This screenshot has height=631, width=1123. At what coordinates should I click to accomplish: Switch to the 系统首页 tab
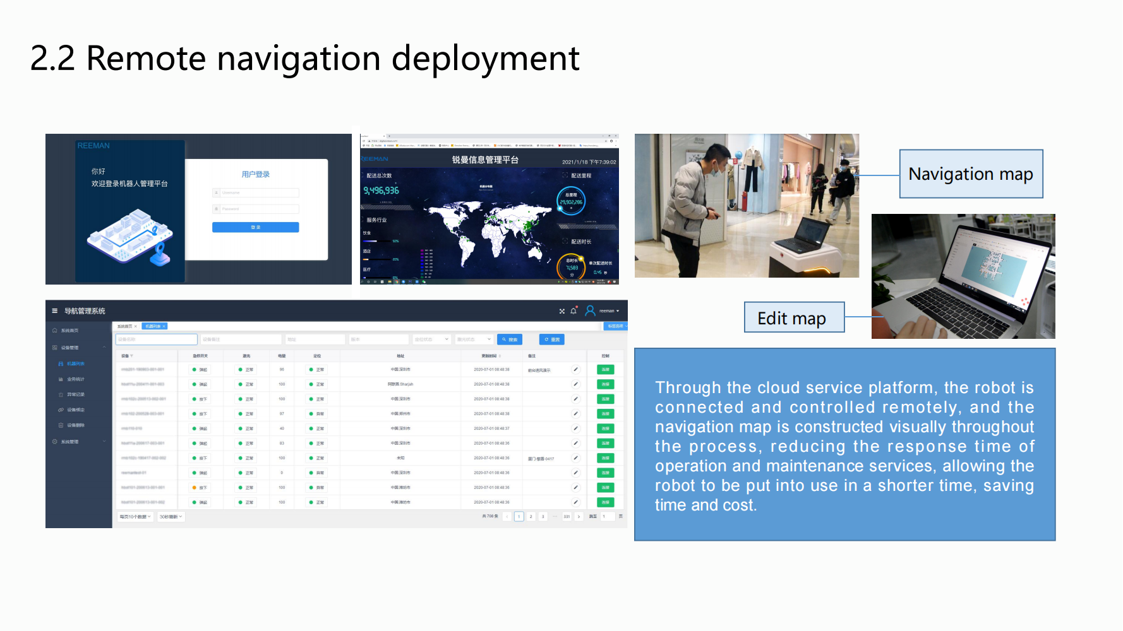click(125, 326)
